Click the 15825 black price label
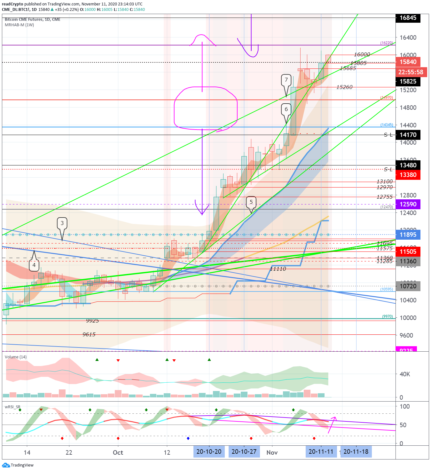Screen dimensions: 431x471 (408, 82)
